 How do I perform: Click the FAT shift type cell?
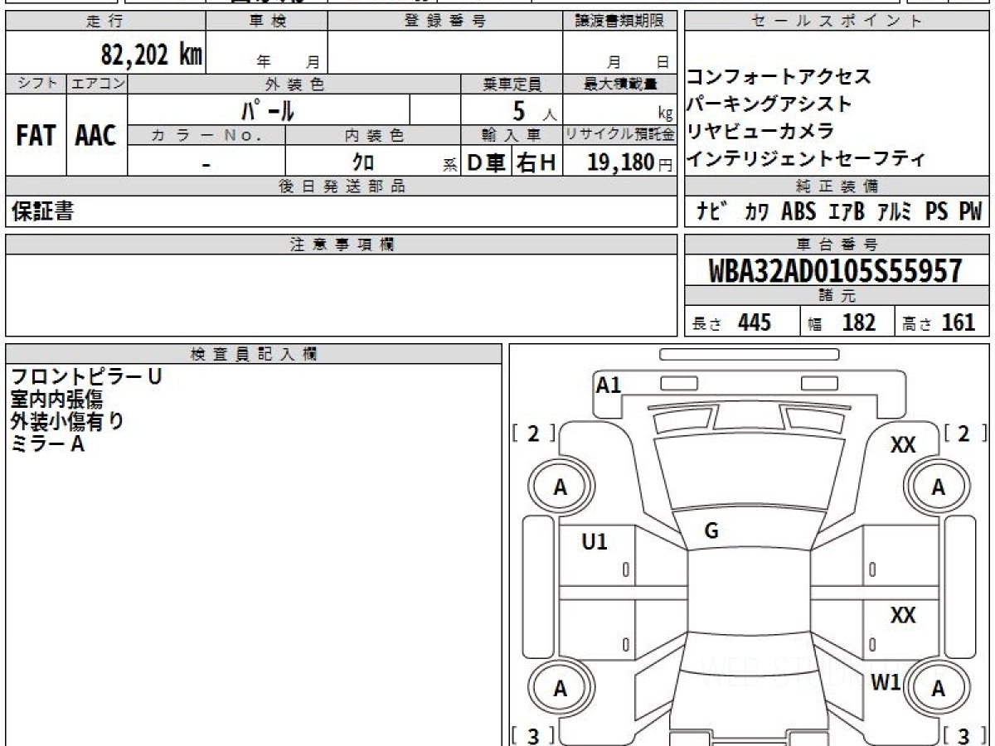[36, 137]
